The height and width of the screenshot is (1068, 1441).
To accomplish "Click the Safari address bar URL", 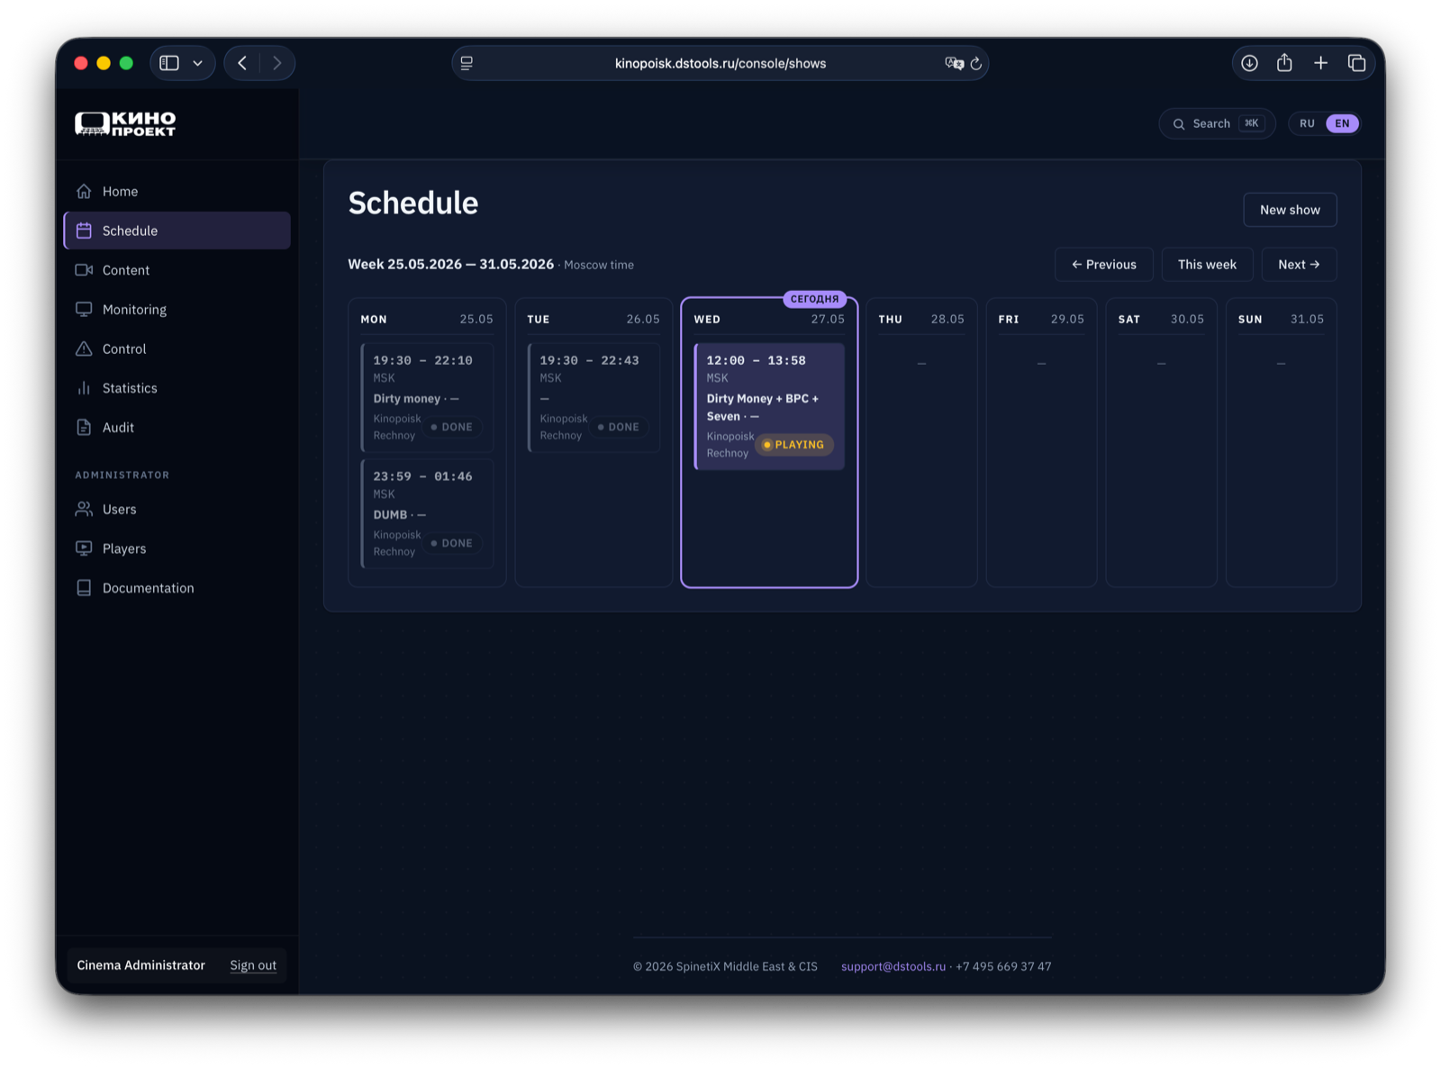I will 720,63.
